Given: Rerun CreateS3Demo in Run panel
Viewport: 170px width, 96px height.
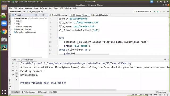Looking at the screenshot, I should tap(13, 63).
